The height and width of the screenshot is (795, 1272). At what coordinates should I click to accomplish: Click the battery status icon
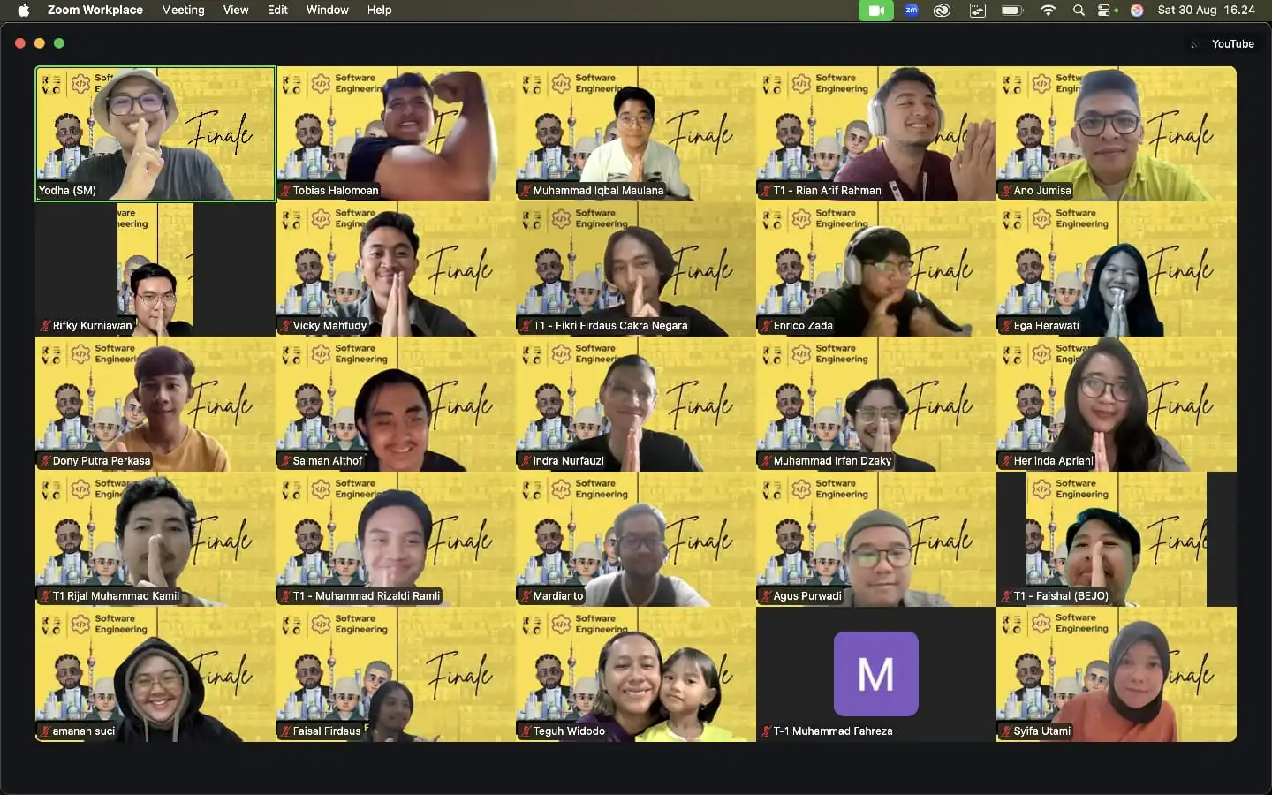[1011, 11]
